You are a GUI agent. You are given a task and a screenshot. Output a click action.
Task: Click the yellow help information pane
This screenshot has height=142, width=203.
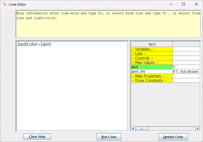[108, 24]
